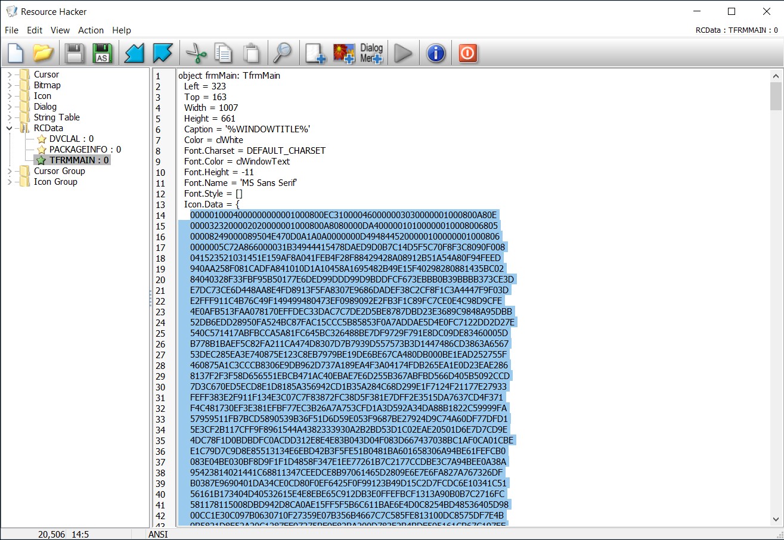The width and height of the screenshot is (784, 540).
Task: Select the DVCLAL : 0 resource
Action: 72,139
